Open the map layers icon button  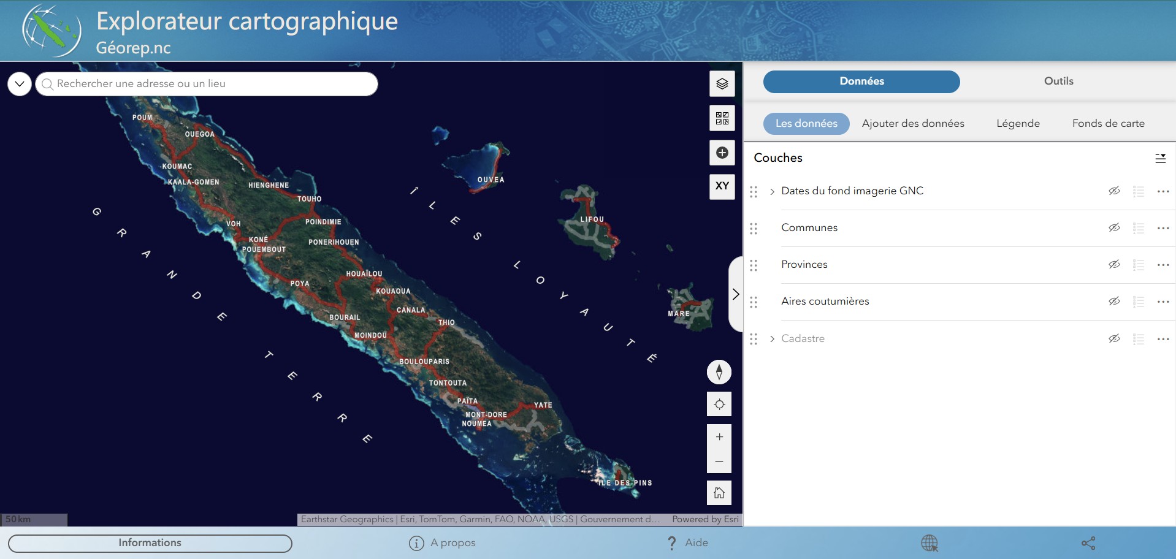pos(722,84)
